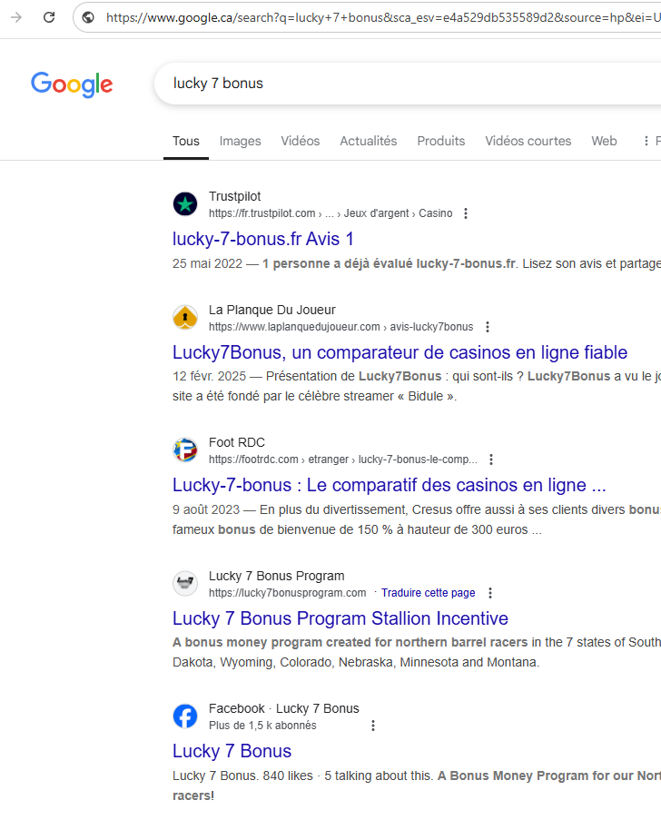The height and width of the screenshot is (820, 661).
Task: Click the '12 févr. 2025' snippet date
Action: (209, 377)
